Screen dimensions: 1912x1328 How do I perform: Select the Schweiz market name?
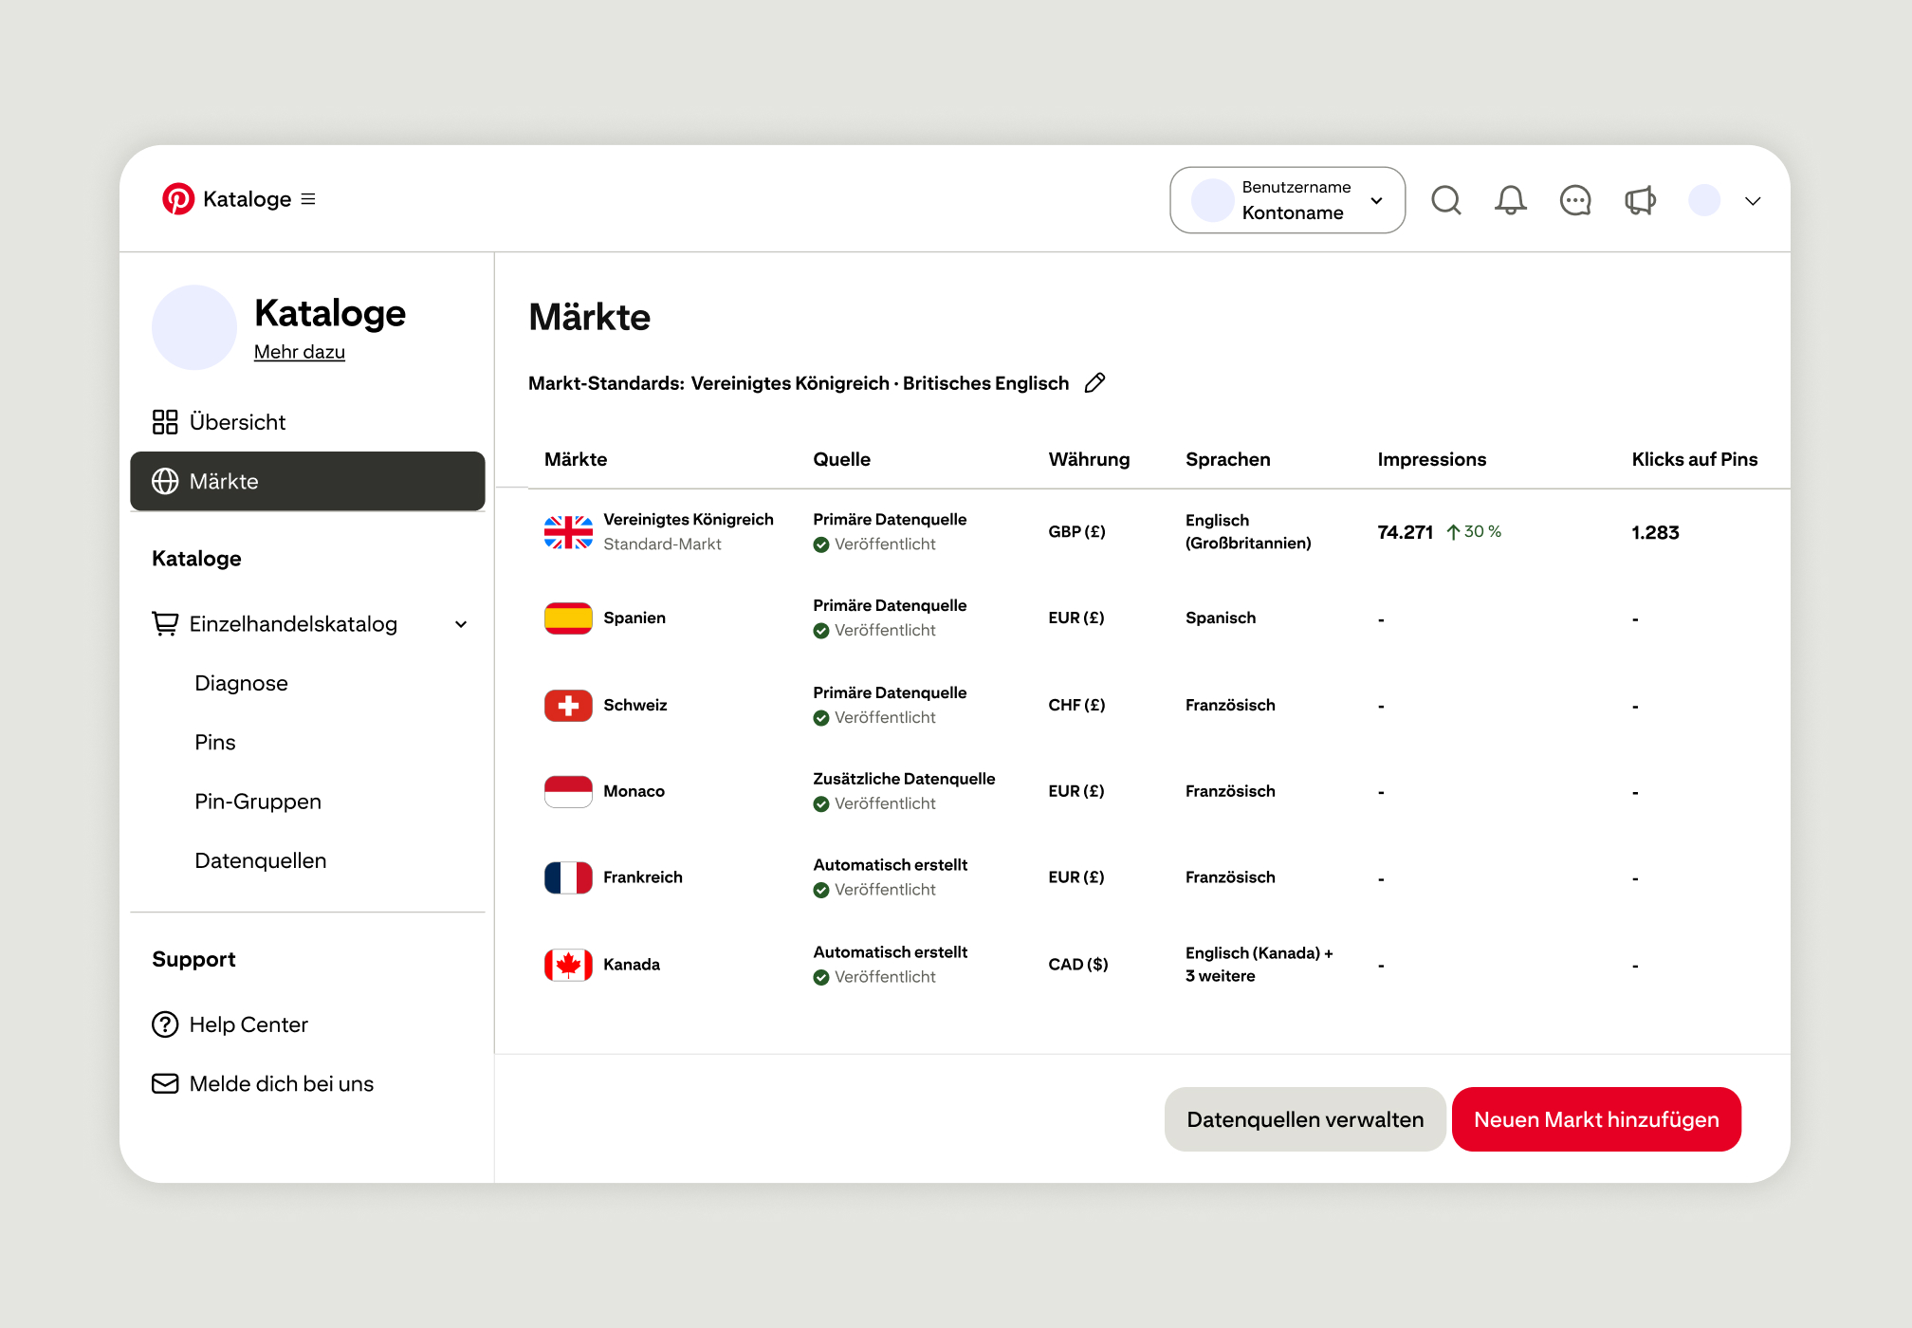635,705
